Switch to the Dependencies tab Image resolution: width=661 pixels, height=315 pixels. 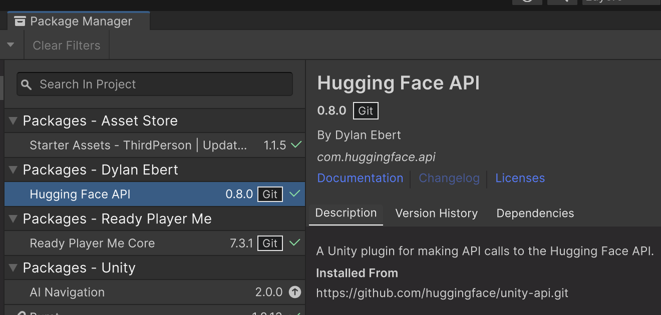point(535,213)
